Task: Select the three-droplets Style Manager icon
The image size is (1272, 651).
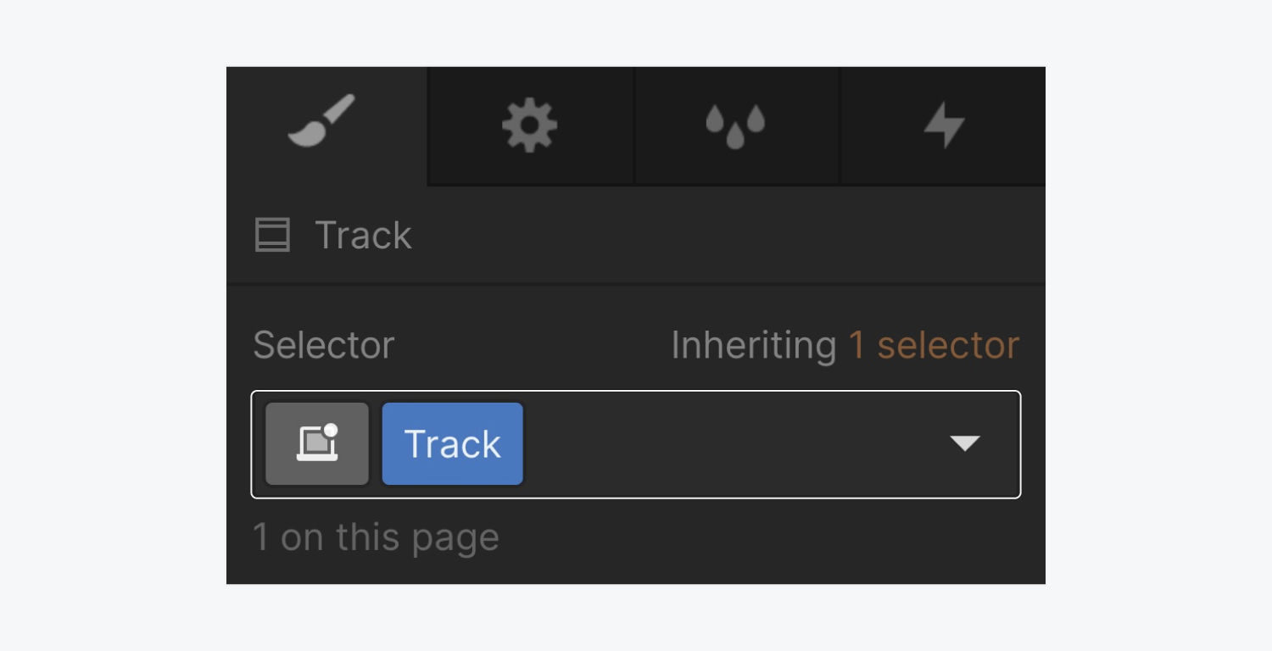Action: (736, 125)
